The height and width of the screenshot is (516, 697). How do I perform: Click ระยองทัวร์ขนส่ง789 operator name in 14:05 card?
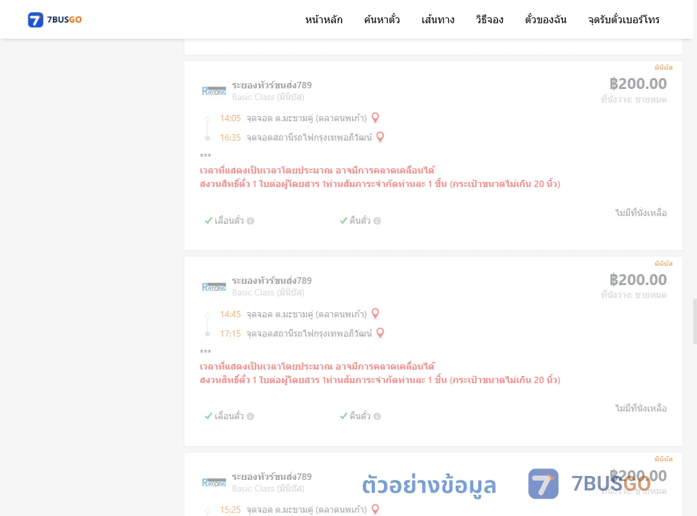pyautogui.click(x=272, y=85)
